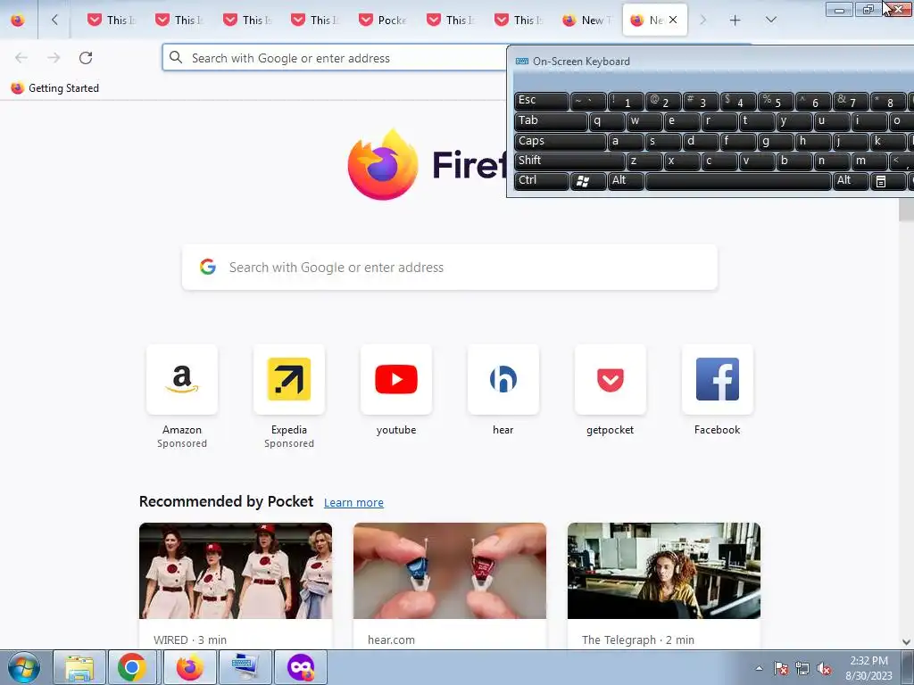
Task: Toggle left Alt on the On-Screen Keyboard
Action: pos(626,181)
